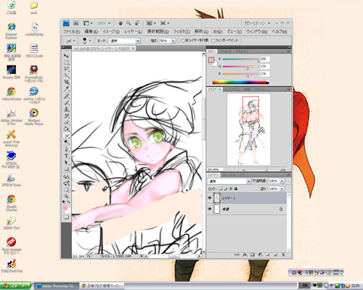The image size is (363, 290).
Task: Open イメージ menu
Action: coord(111,32)
